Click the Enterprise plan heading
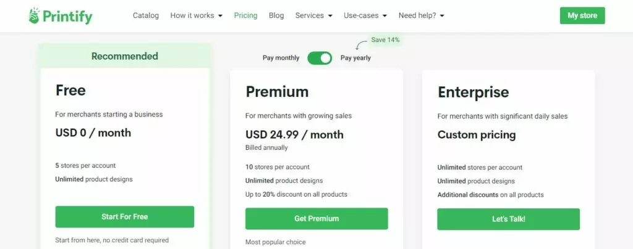Screen dimensions: 633x249 (473, 92)
